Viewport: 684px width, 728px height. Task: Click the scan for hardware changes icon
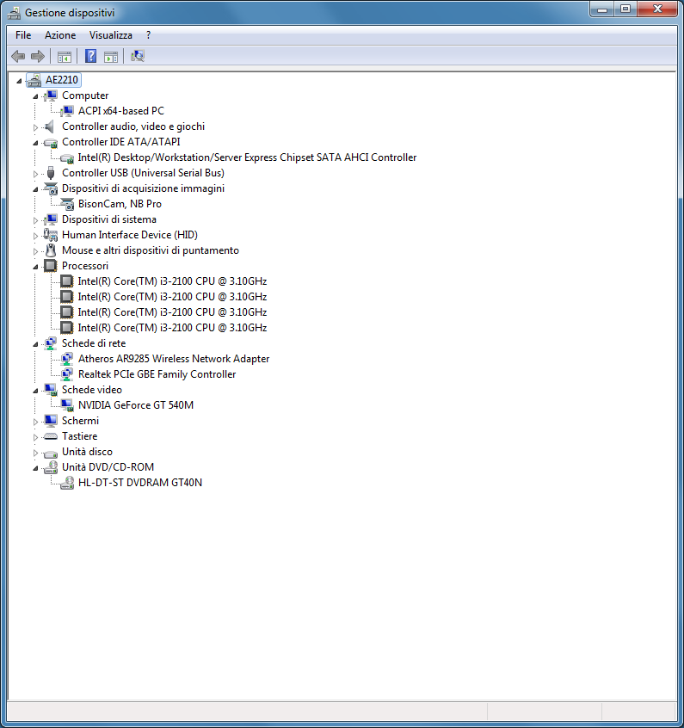137,57
